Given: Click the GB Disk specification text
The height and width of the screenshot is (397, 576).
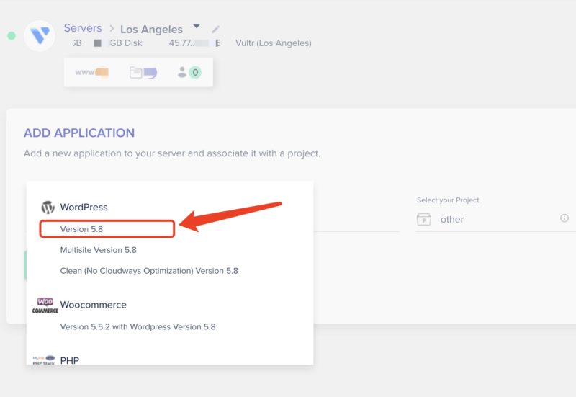Looking at the screenshot, I should (x=125, y=43).
